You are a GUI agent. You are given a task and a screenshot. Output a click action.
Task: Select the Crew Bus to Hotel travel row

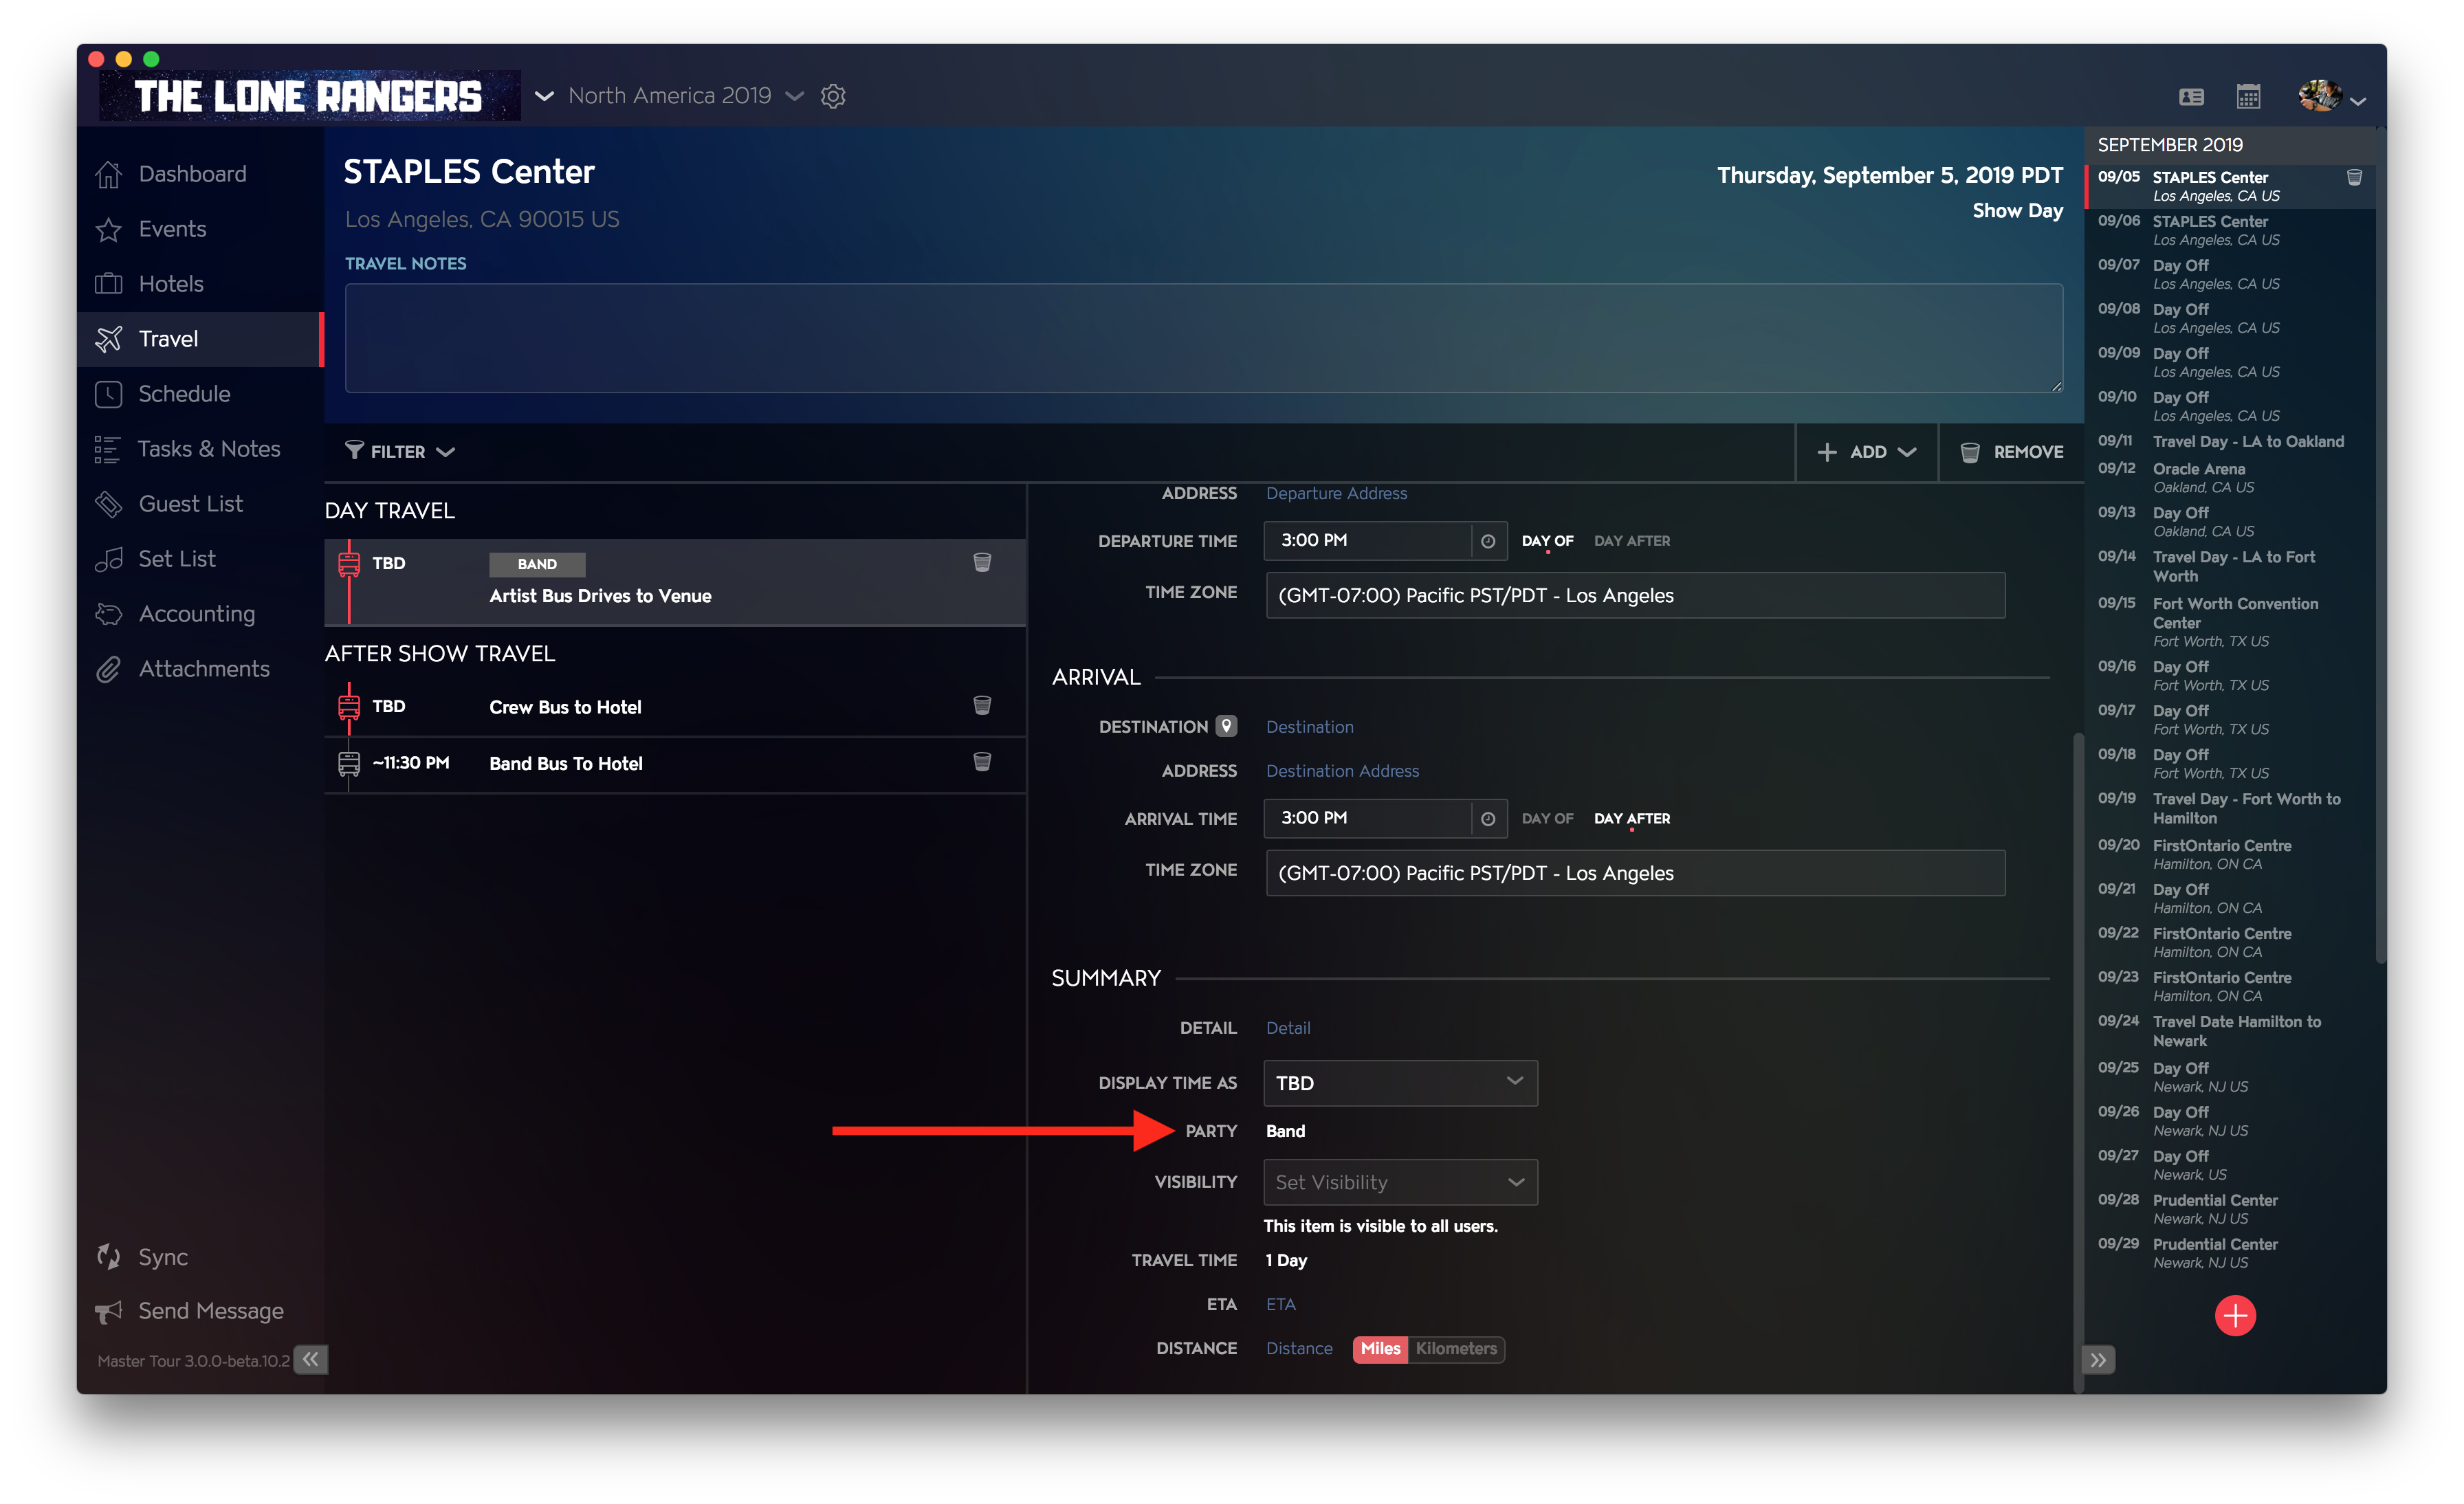675,707
